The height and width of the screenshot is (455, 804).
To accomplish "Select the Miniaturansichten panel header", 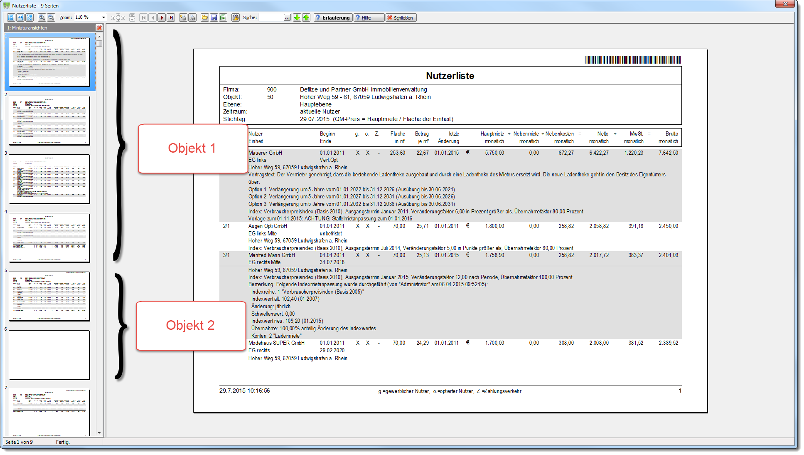I will 50,28.
